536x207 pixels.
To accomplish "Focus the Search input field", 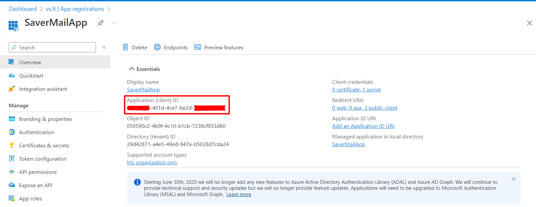I will (x=52, y=47).
